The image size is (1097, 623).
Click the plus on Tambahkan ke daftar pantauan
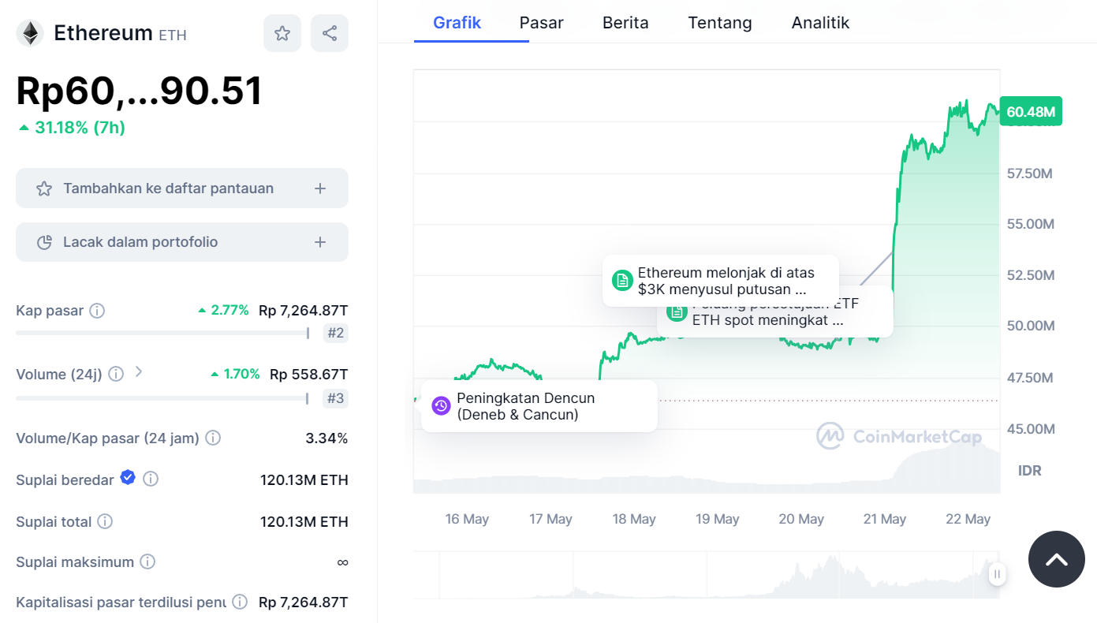[x=320, y=188]
